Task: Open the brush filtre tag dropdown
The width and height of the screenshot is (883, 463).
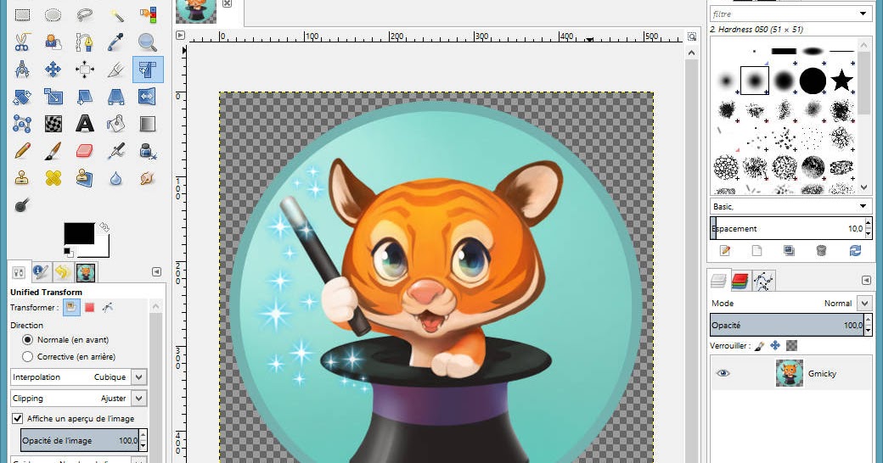Action: click(863, 14)
